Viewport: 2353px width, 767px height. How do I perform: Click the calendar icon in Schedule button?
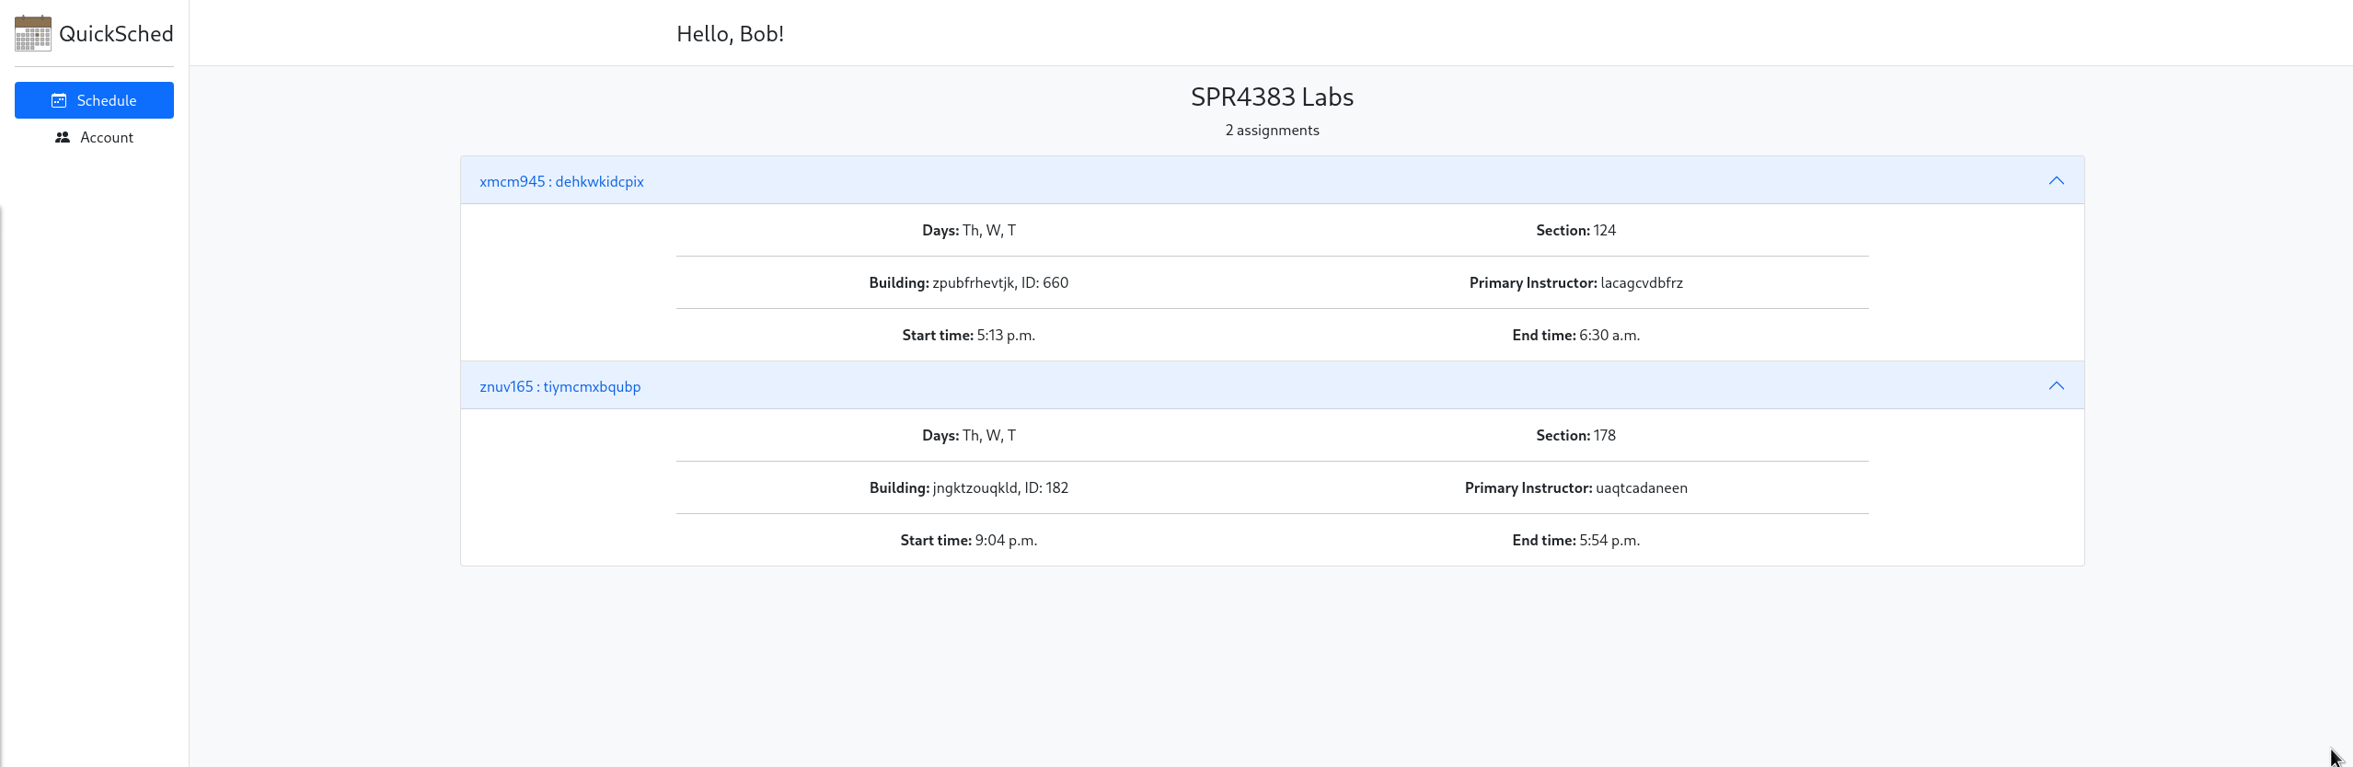coord(59,100)
